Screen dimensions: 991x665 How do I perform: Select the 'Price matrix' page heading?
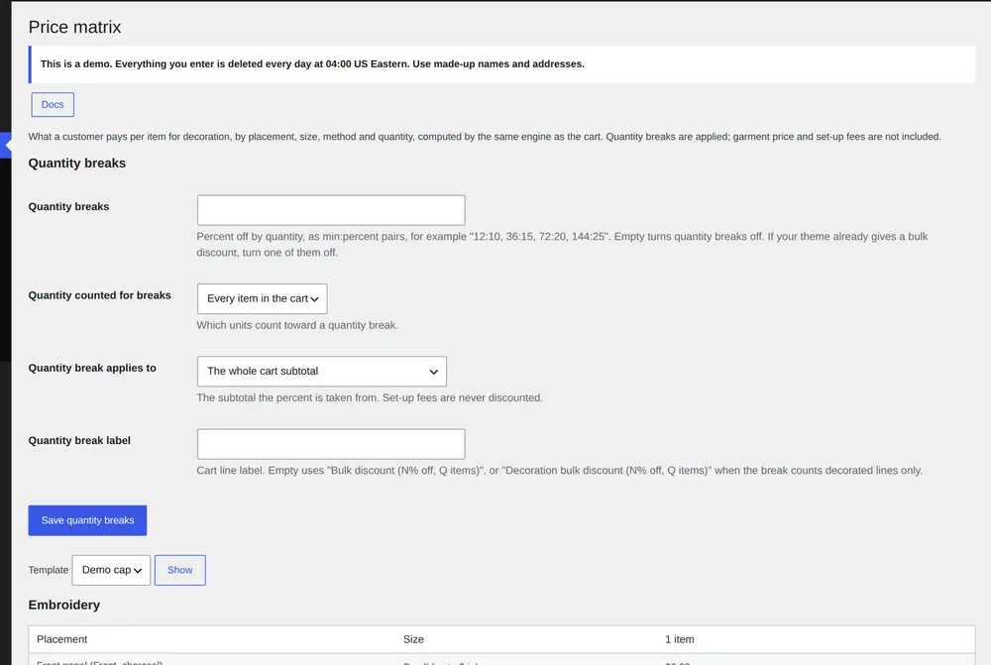74,27
